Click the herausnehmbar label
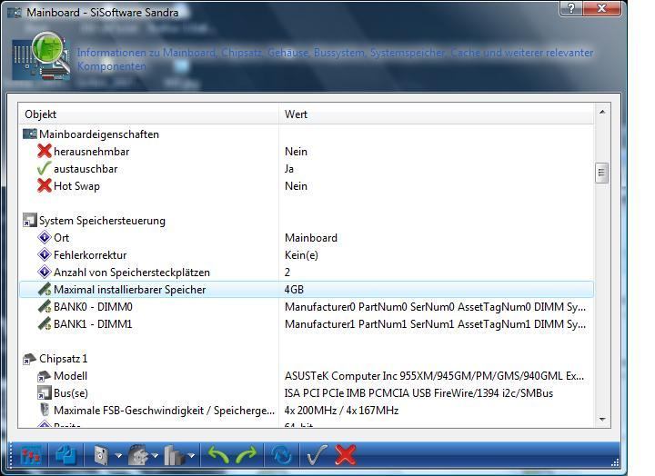 click(92, 152)
